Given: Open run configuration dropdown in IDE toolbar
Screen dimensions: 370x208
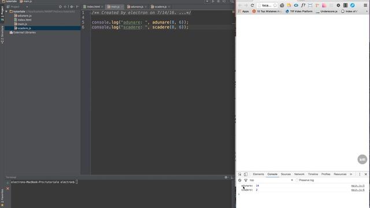Looking at the screenshot, I should 207,1.
